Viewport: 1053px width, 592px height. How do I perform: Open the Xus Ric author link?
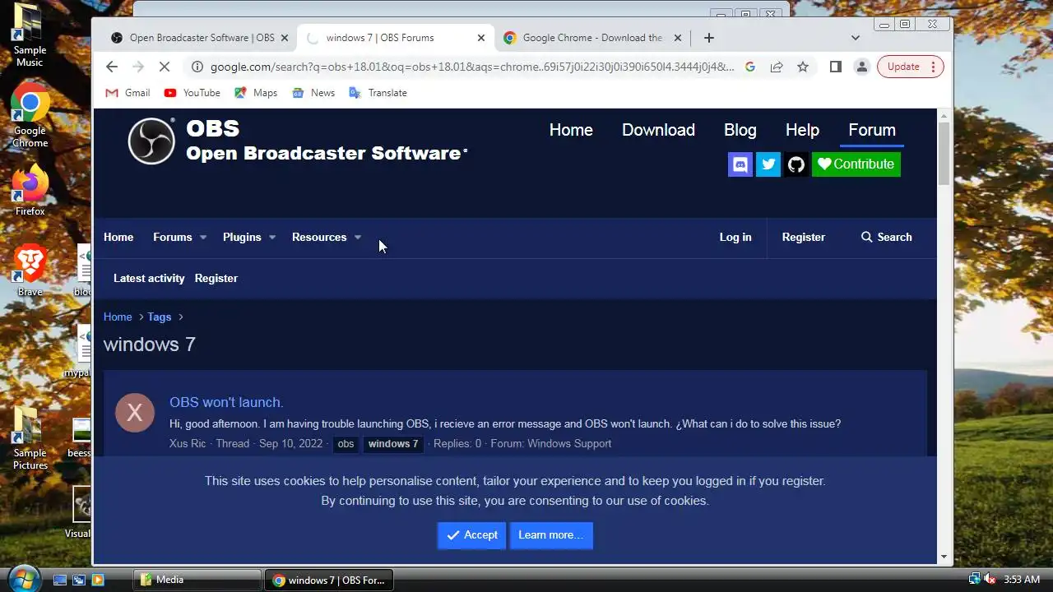tap(188, 443)
